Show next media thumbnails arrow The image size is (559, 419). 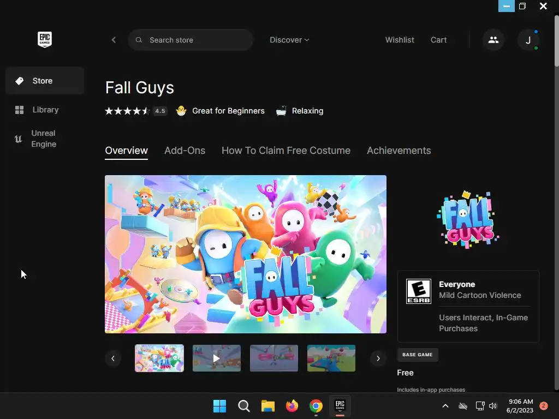point(378,358)
